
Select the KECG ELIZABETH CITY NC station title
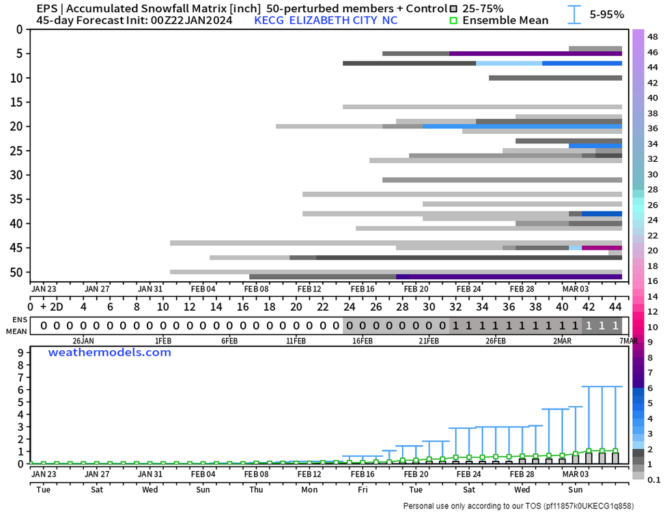tap(326, 20)
